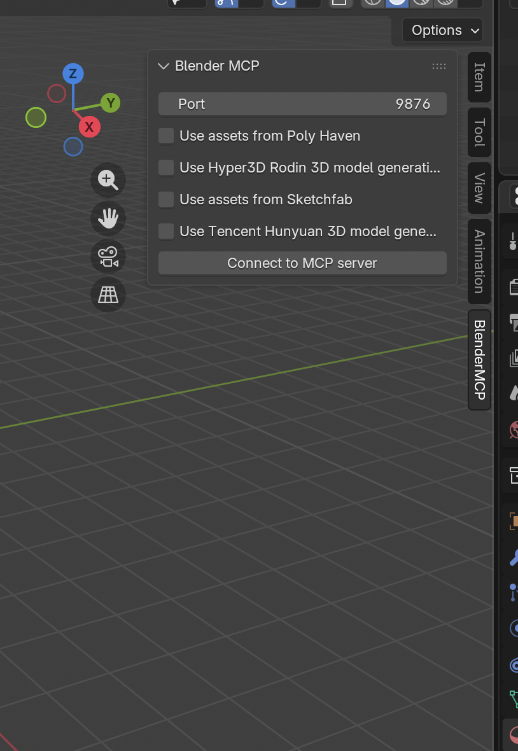Enable Use Hyper3D Rodin 3D model generation
This screenshot has height=751, width=518.
click(166, 167)
